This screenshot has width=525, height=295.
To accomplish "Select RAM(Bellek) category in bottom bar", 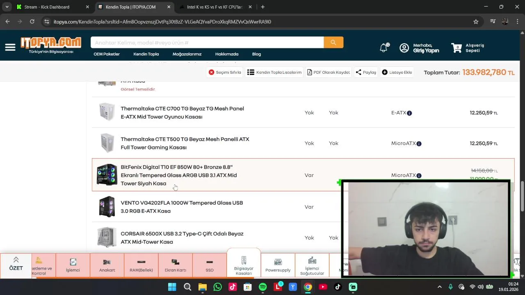I will click(141, 265).
